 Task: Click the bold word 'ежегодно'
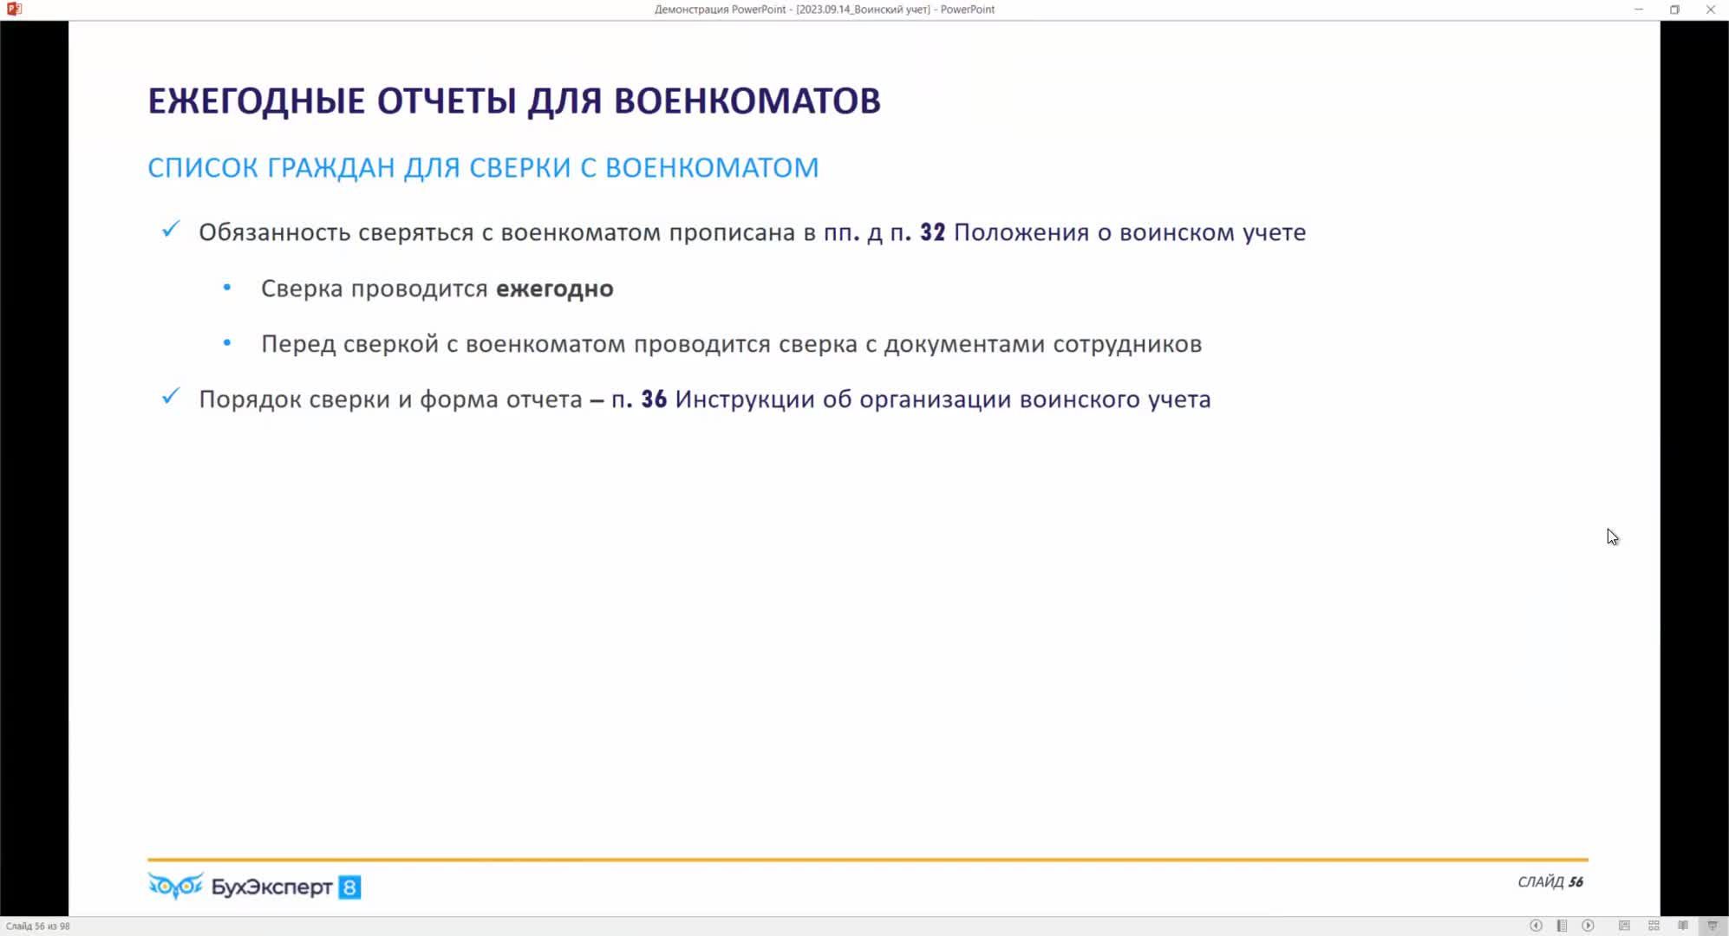pos(554,289)
